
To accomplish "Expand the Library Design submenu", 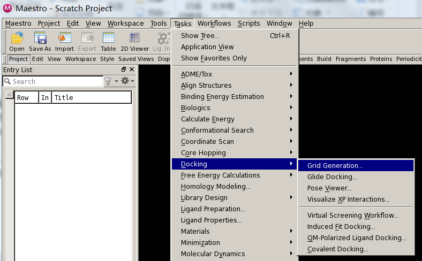I will (x=235, y=197).
